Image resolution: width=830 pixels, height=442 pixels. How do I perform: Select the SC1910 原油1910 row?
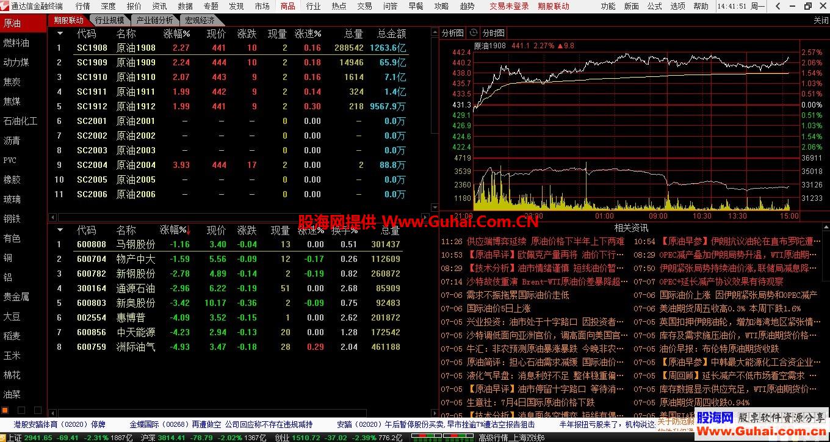[x=231, y=77]
